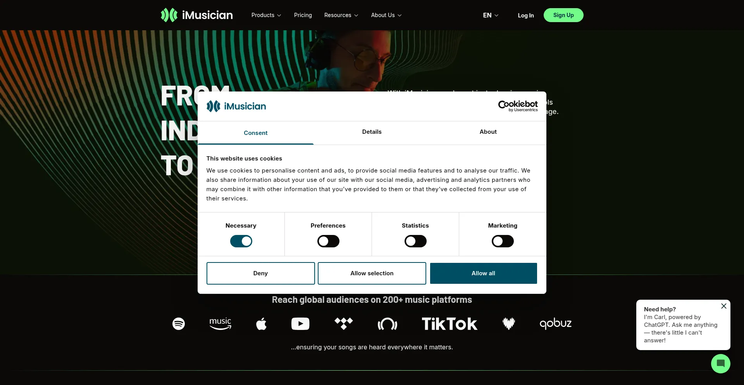Image resolution: width=744 pixels, height=385 pixels.
Task: Toggle the Necessary cookies switch
Action: click(x=241, y=241)
